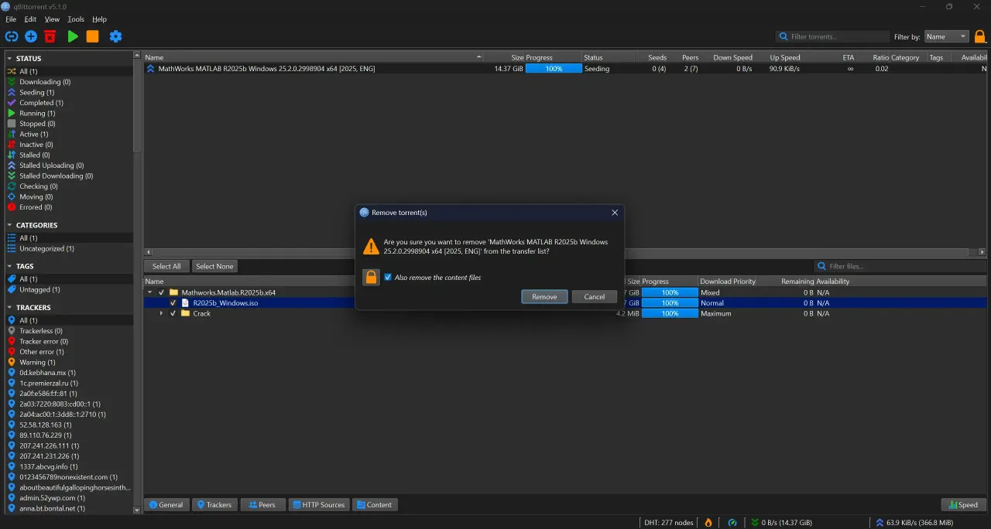This screenshot has width=991, height=529.
Task: Click the orange Stop torrents square icon
Action: (x=92, y=36)
